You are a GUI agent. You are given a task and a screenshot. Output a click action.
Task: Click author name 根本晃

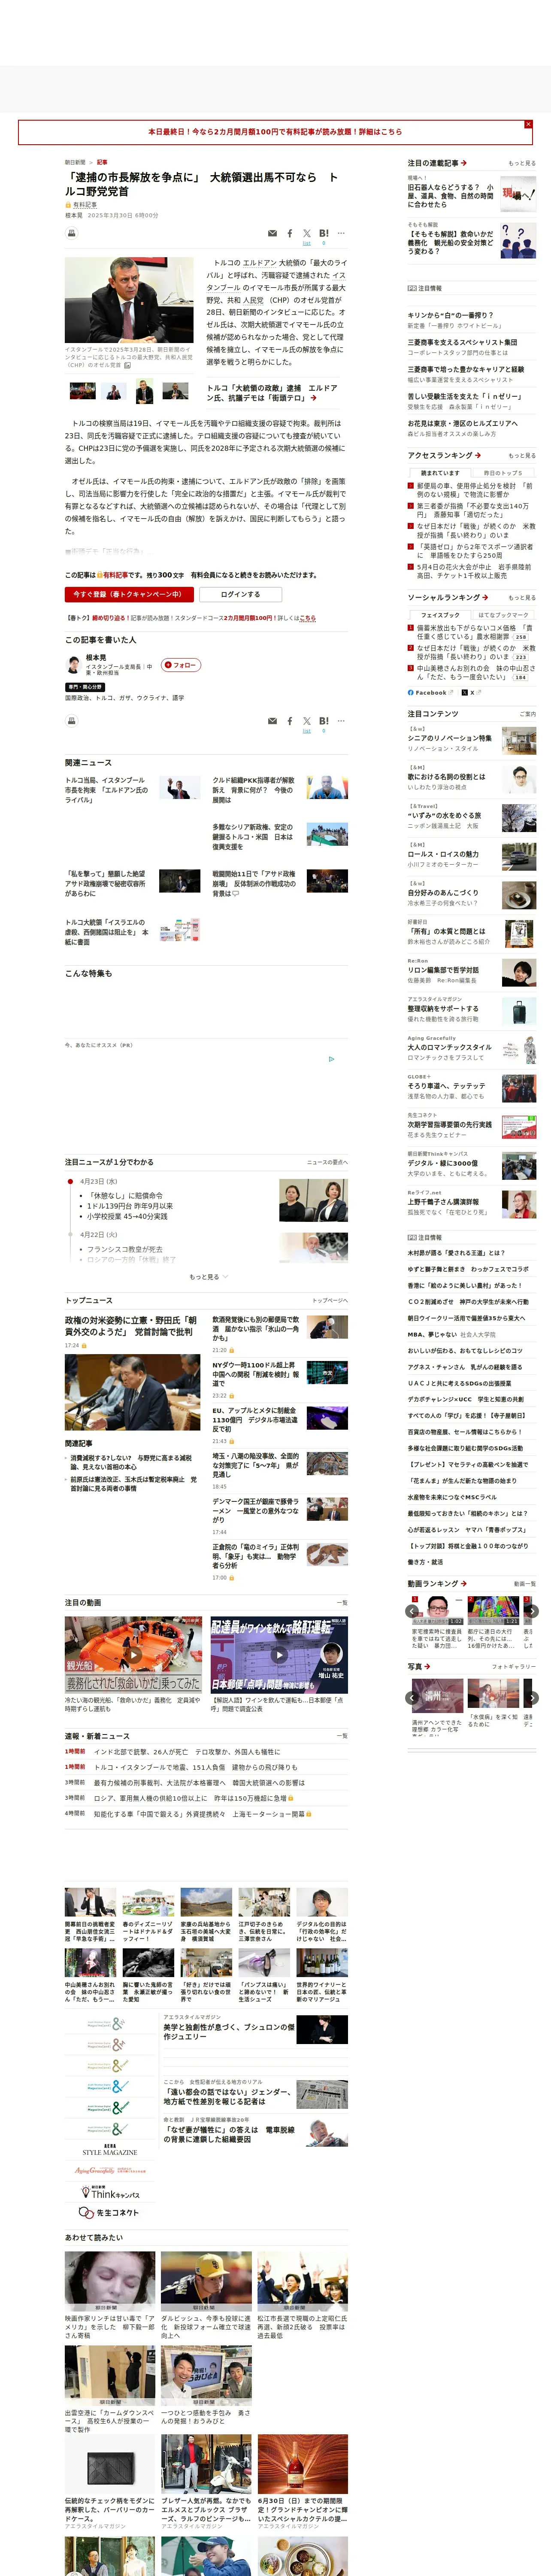pos(96,657)
